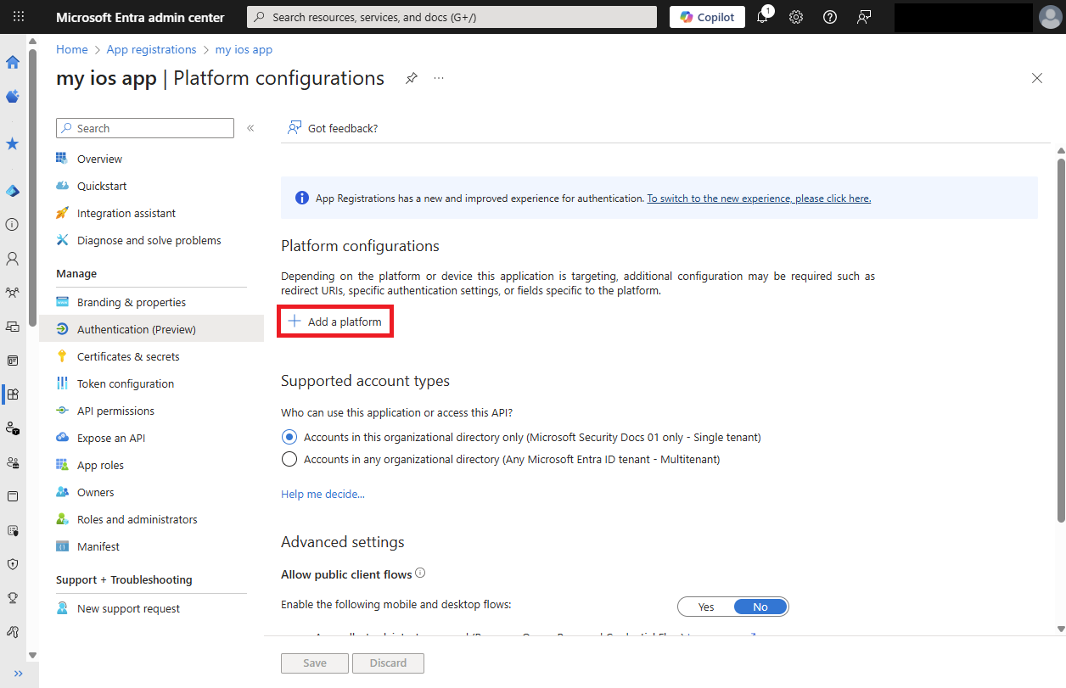The image size is (1066, 688).
Task: Focus the resource menu Search field
Action: coord(145,128)
